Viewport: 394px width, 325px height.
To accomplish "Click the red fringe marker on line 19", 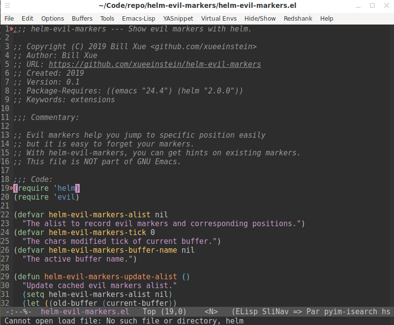I will click(11, 188).
